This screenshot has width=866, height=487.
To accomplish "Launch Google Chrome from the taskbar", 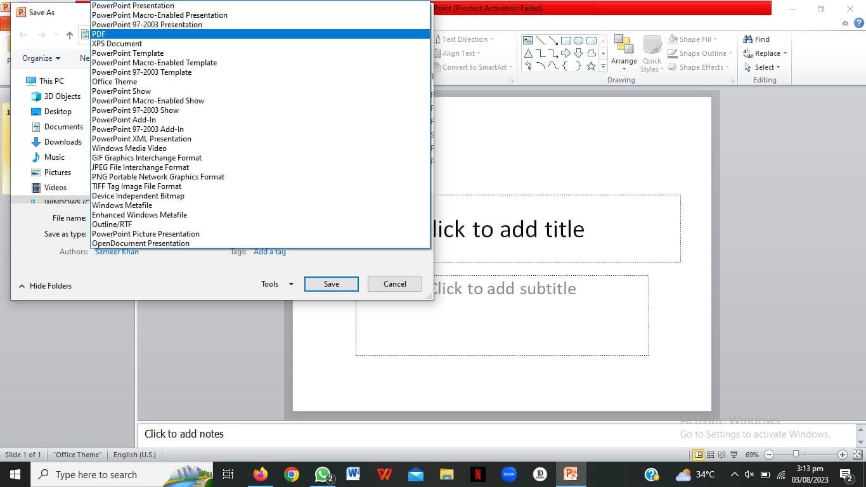I will (292, 474).
